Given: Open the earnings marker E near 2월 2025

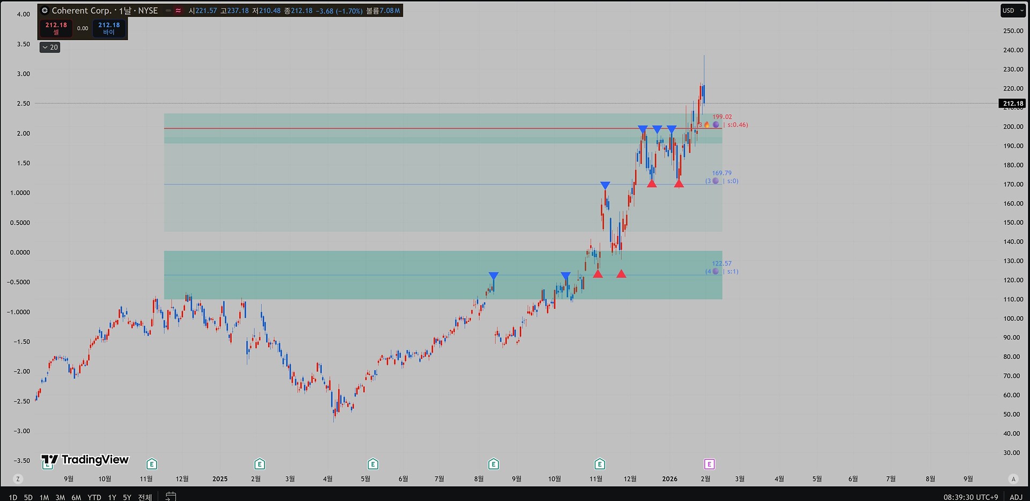Looking at the screenshot, I should click(260, 464).
